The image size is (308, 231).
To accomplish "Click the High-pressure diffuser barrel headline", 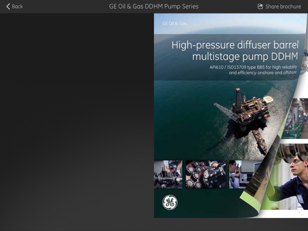I will click(235, 45).
